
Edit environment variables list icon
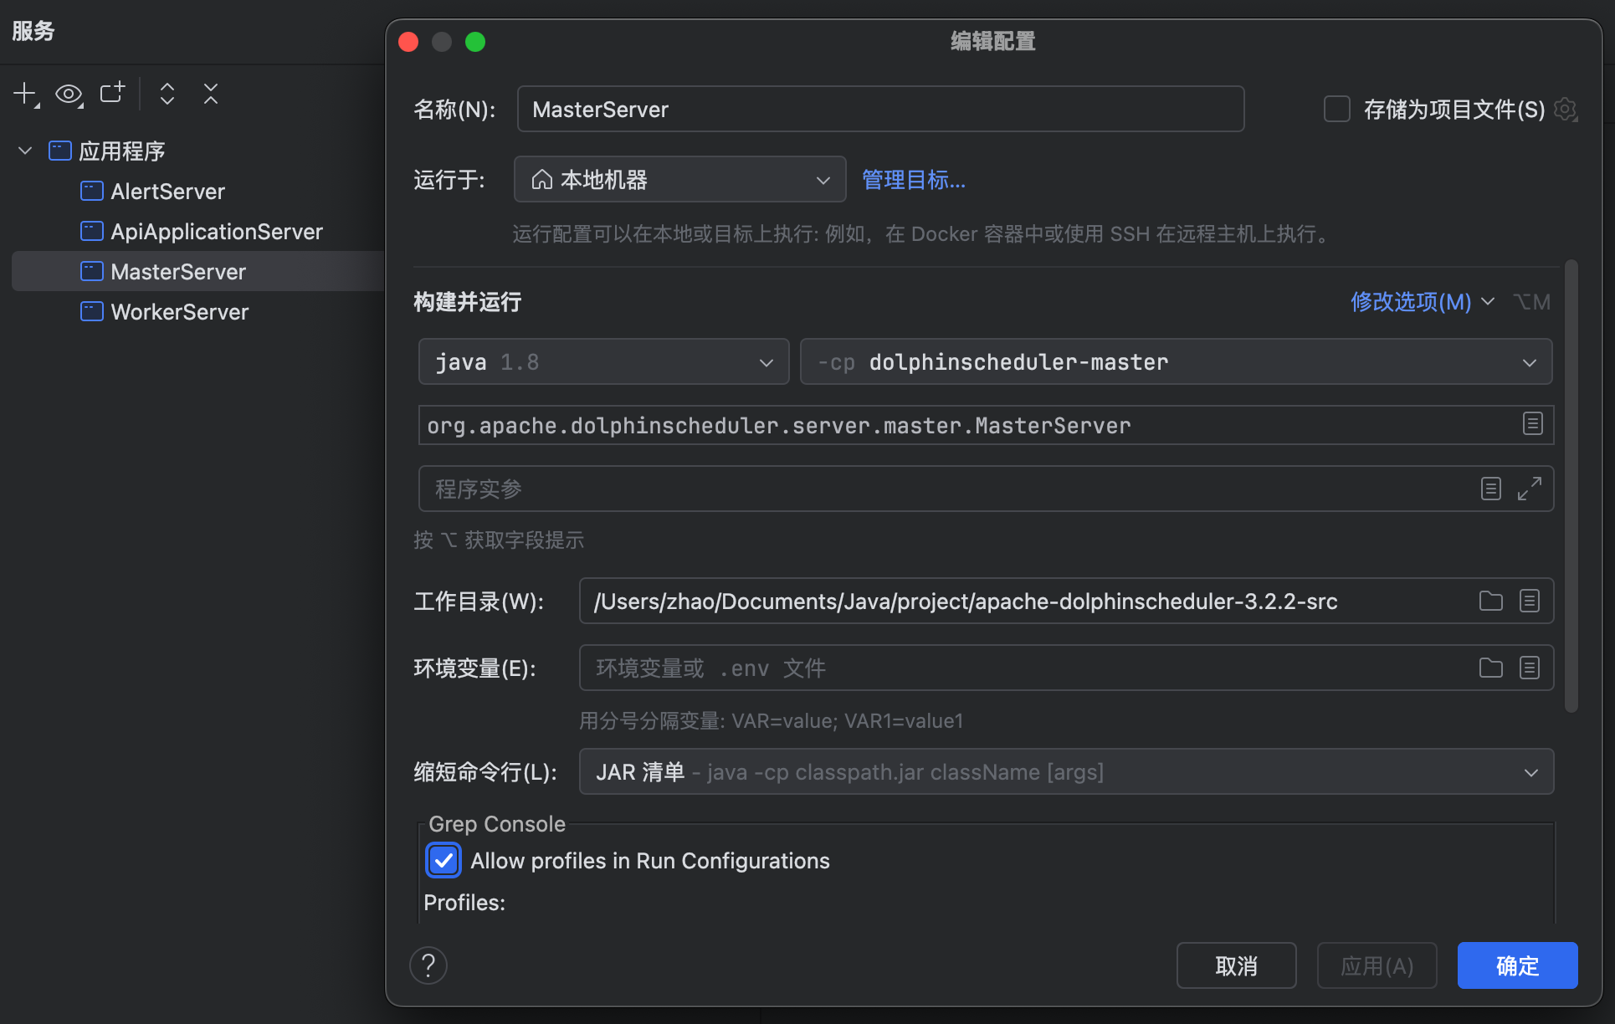(1530, 668)
